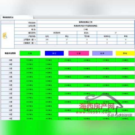
Task: Open unit 2507单元
Action: tap(30, 64)
